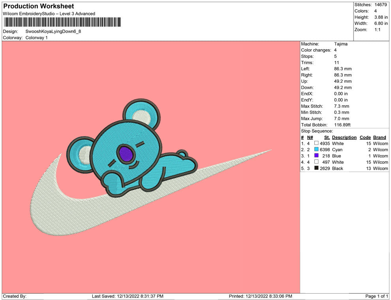This screenshot has height=300, width=391.
Task: Click the Stitches count 14679
Action: pyautogui.click(x=381, y=5)
